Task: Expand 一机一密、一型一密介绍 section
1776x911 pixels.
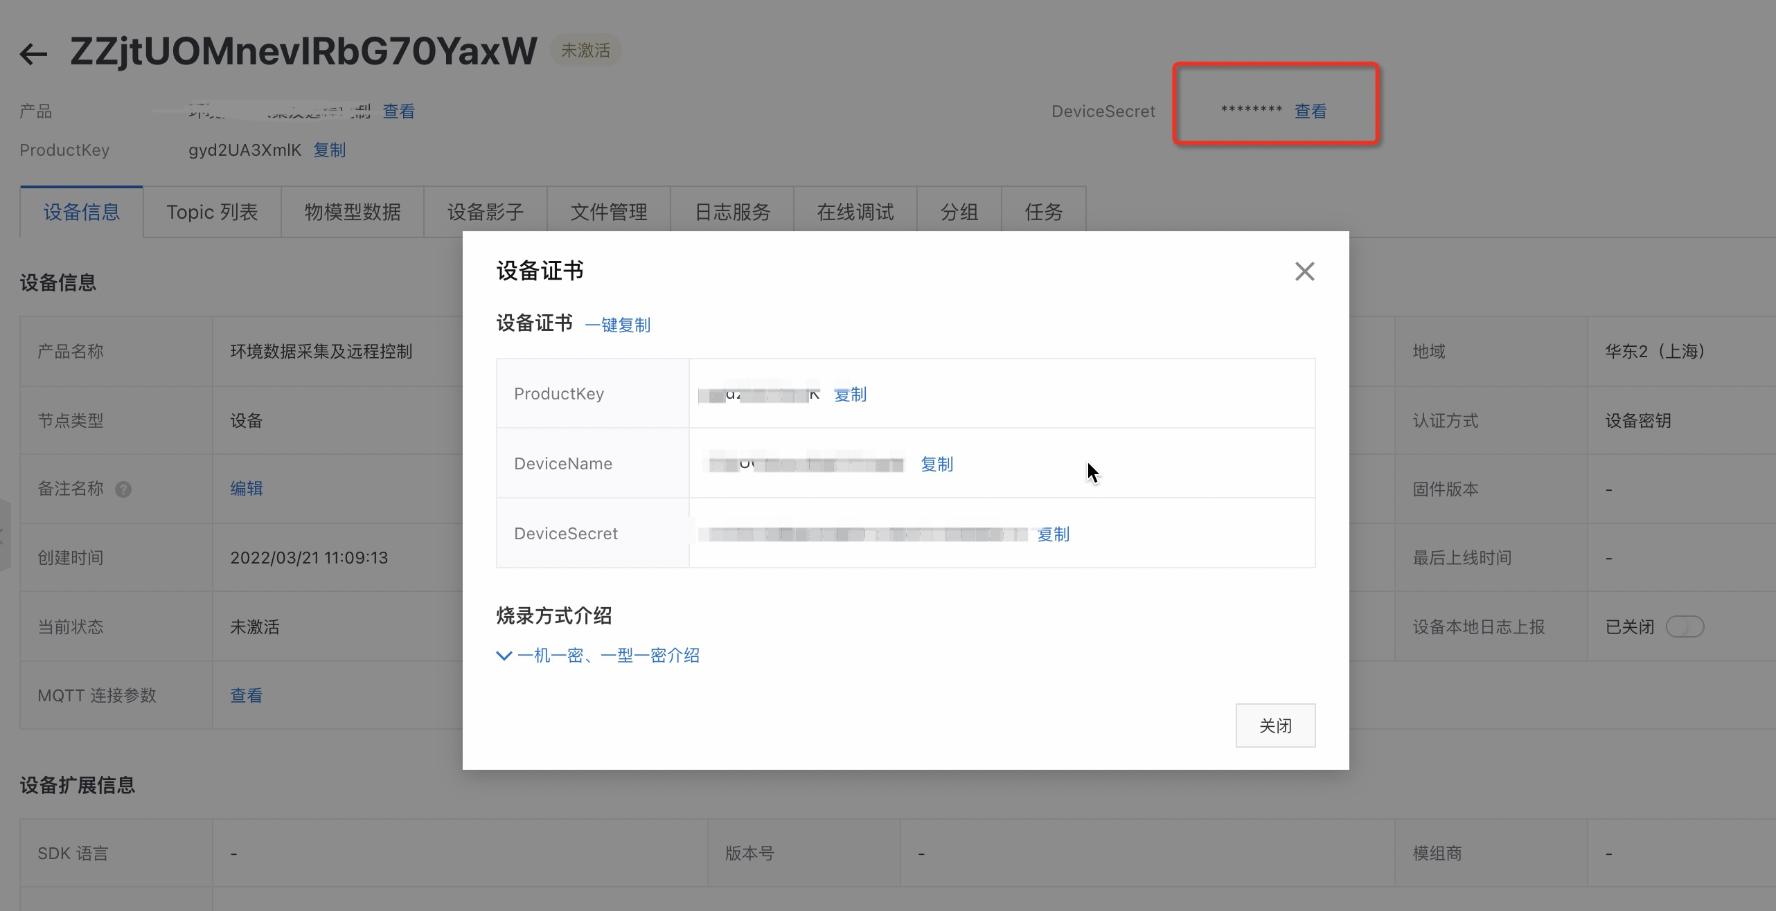Action: click(x=598, y=656)
